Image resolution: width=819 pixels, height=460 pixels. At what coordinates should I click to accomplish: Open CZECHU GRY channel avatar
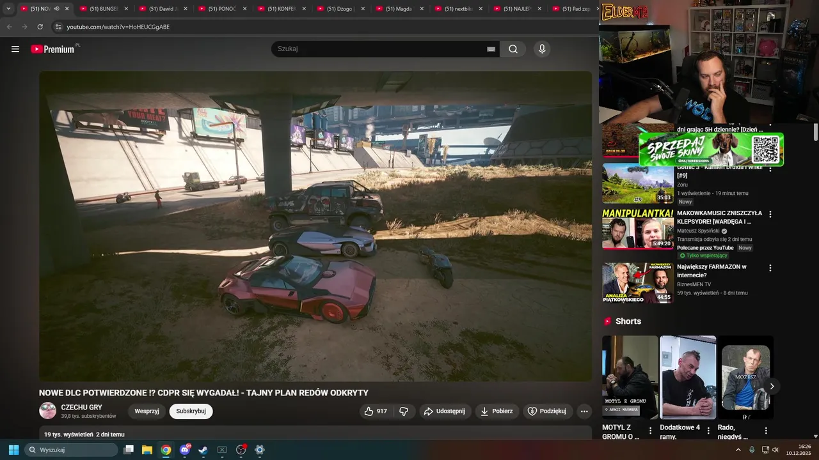(x=48, y=411)
